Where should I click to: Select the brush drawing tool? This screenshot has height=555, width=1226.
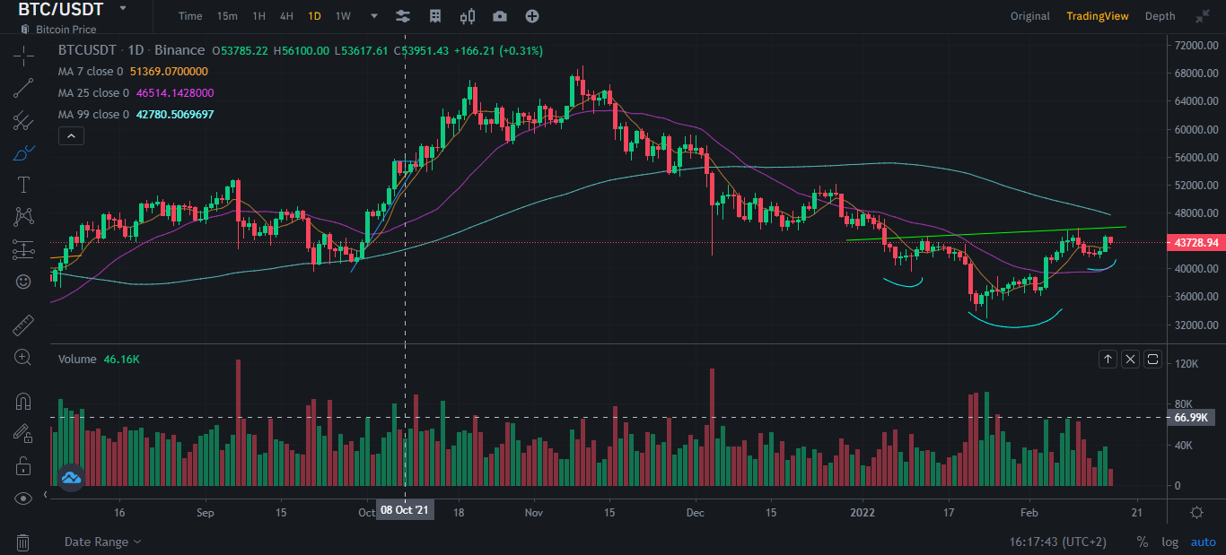23,152
